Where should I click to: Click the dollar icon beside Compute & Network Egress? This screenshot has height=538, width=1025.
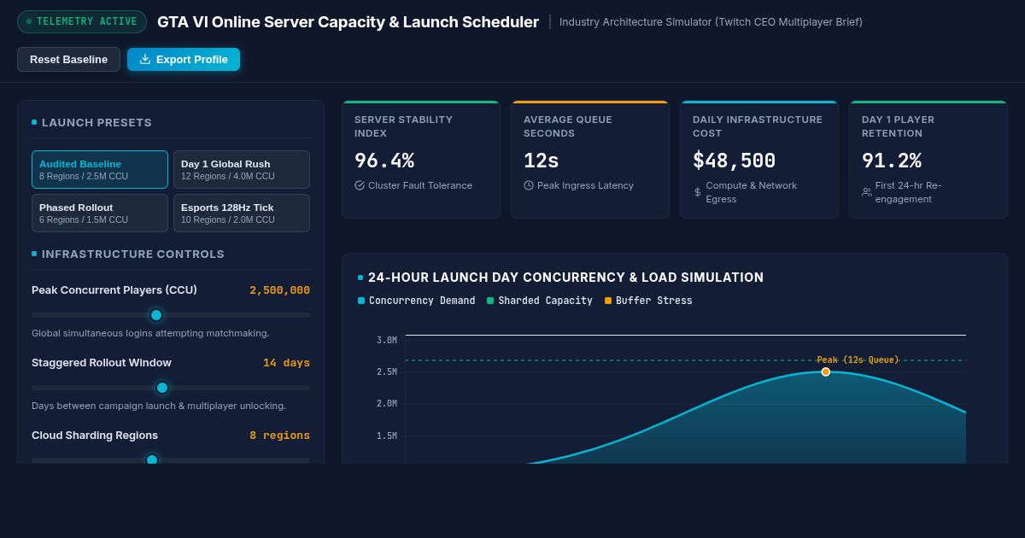coord(697,192)
